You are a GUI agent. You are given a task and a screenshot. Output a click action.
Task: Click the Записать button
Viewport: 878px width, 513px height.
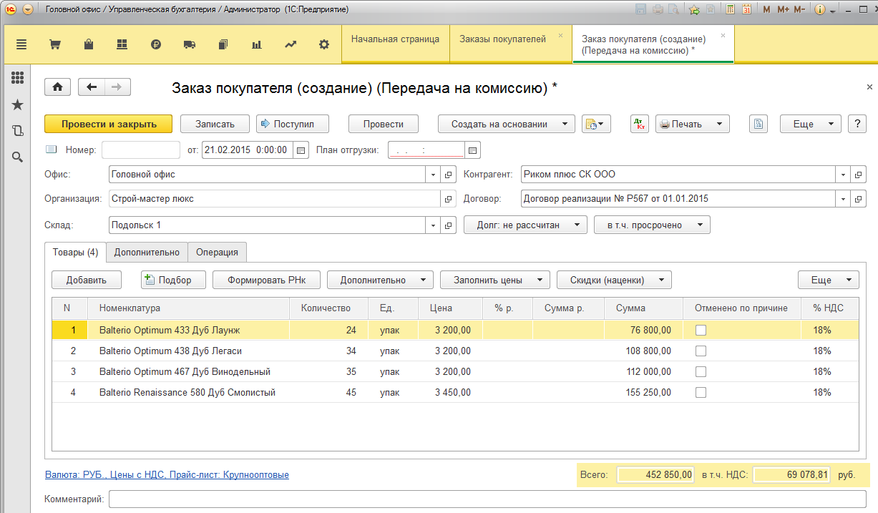click(215, 124)
